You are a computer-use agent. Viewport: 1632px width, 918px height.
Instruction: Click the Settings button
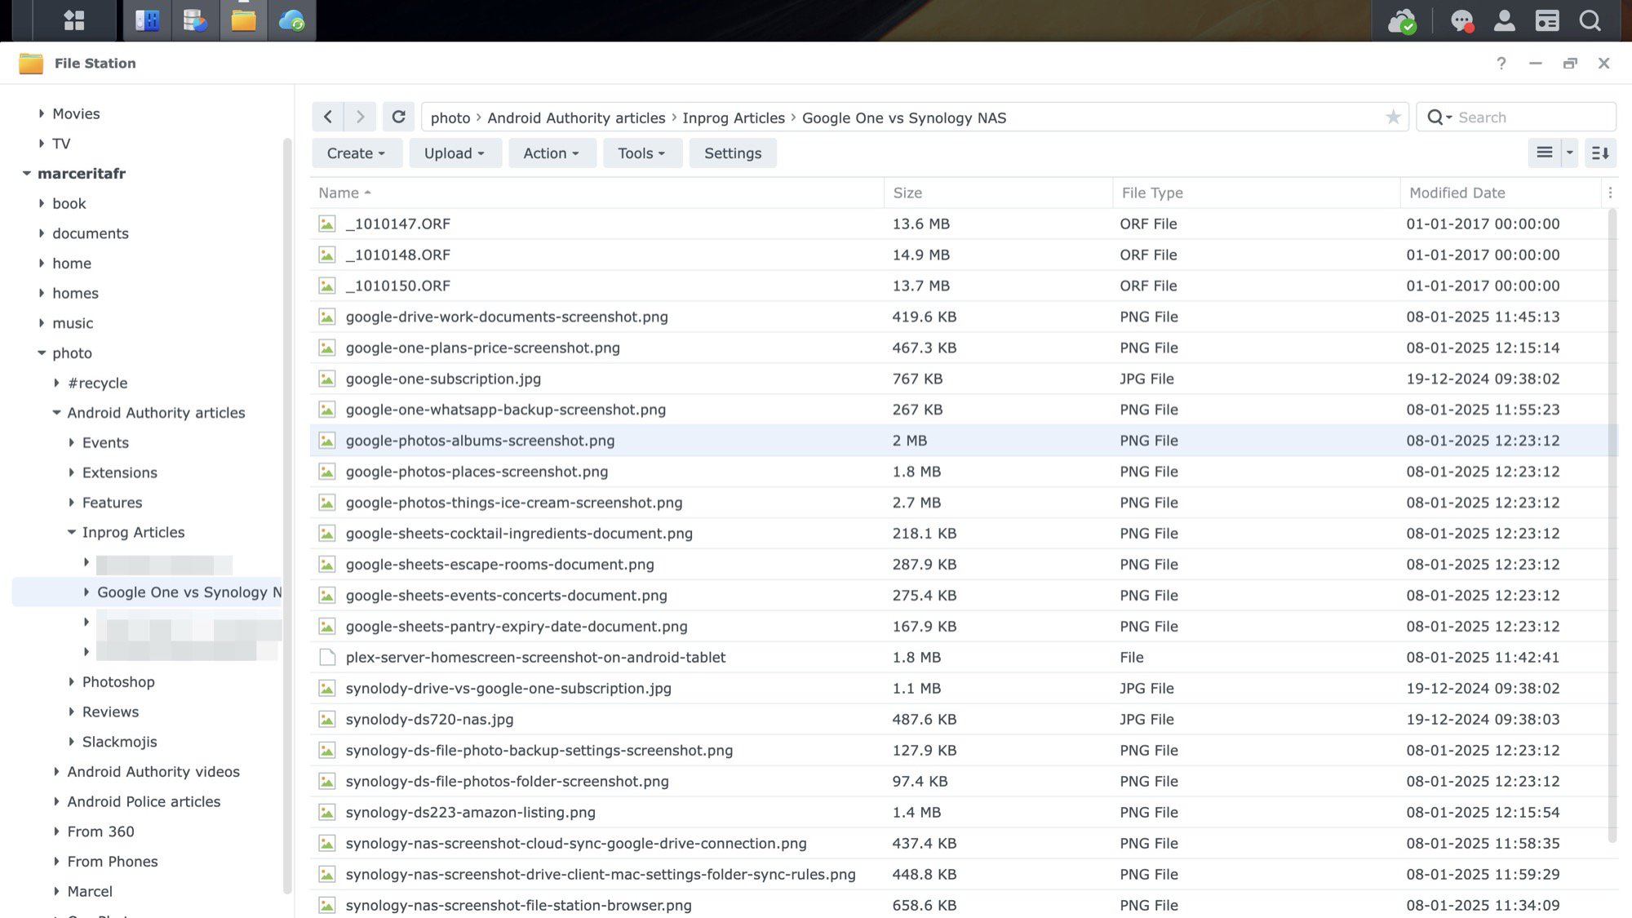[732, 153]
